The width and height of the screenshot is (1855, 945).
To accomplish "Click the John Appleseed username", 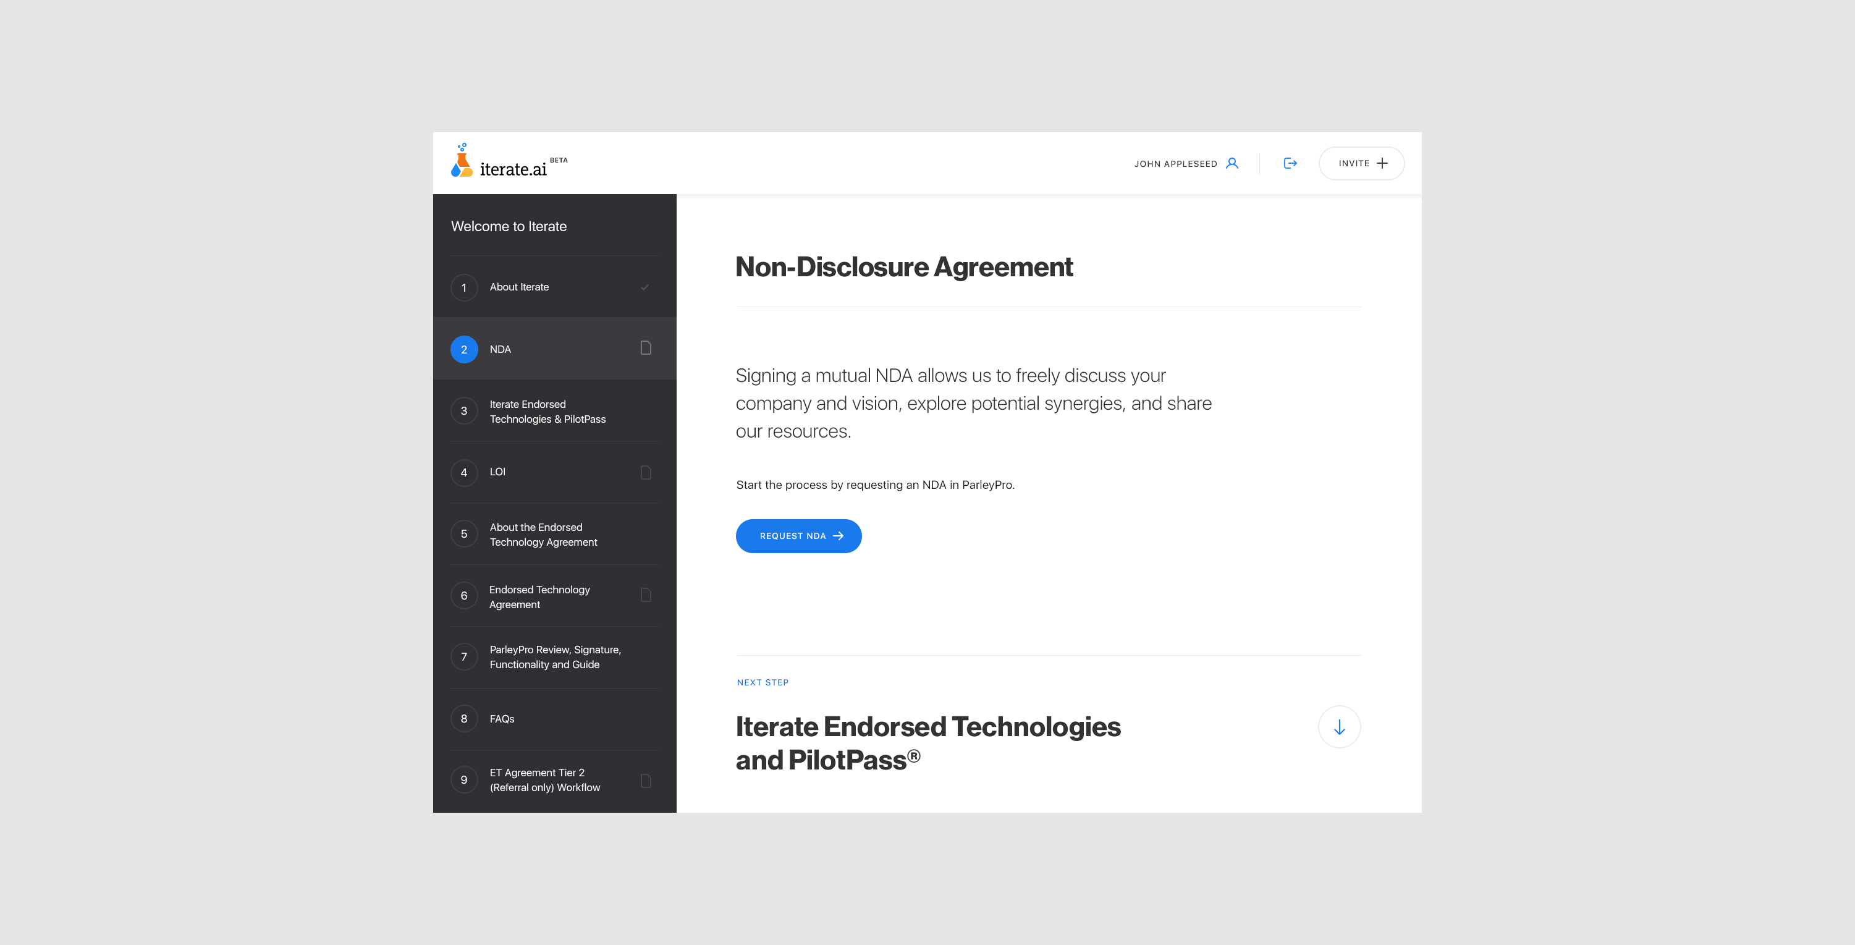I will pos(1175,164).
